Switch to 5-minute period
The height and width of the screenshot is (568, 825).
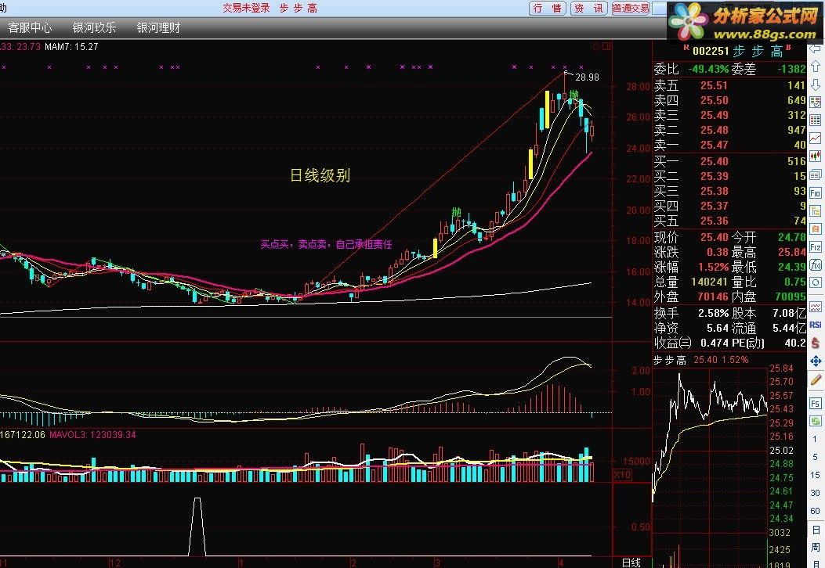coord(815,457)
